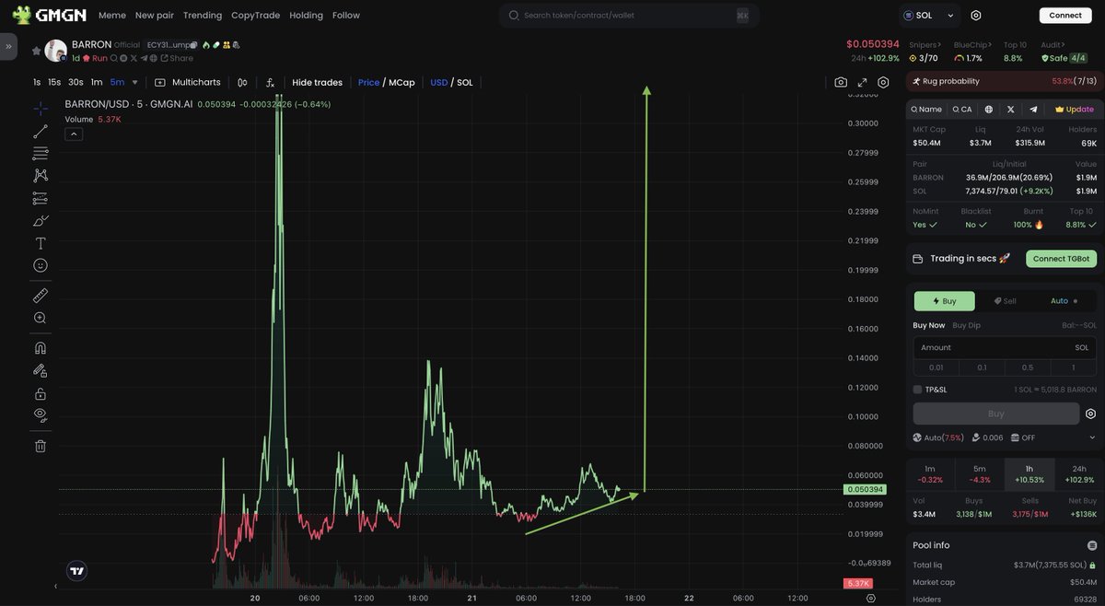This screenshot has width=1105, height=606.
Task: Click the TradingView logo on chart
Action: 77,570
